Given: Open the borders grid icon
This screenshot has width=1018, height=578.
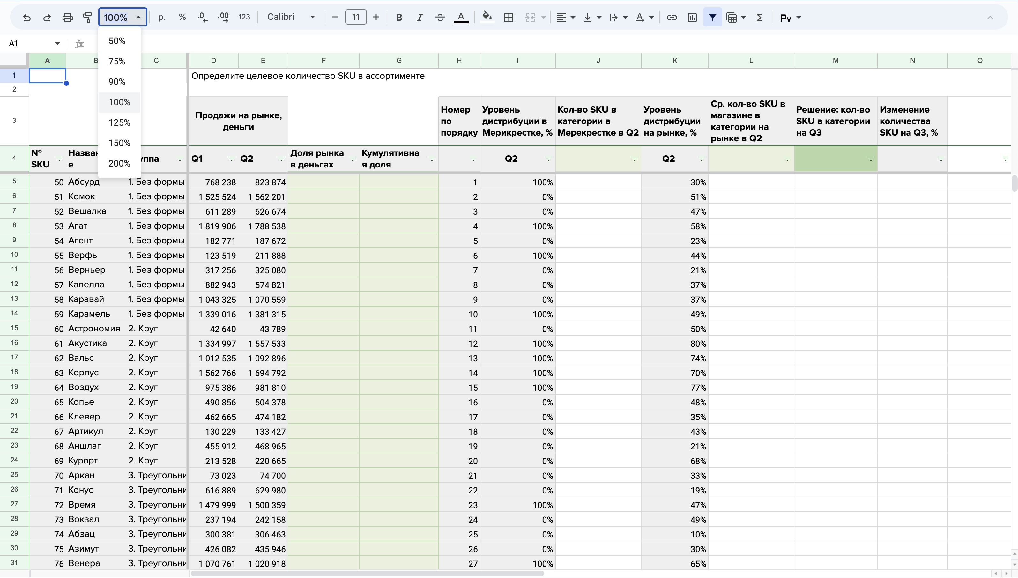Looking at the screenshot, I should pos(509,18).
